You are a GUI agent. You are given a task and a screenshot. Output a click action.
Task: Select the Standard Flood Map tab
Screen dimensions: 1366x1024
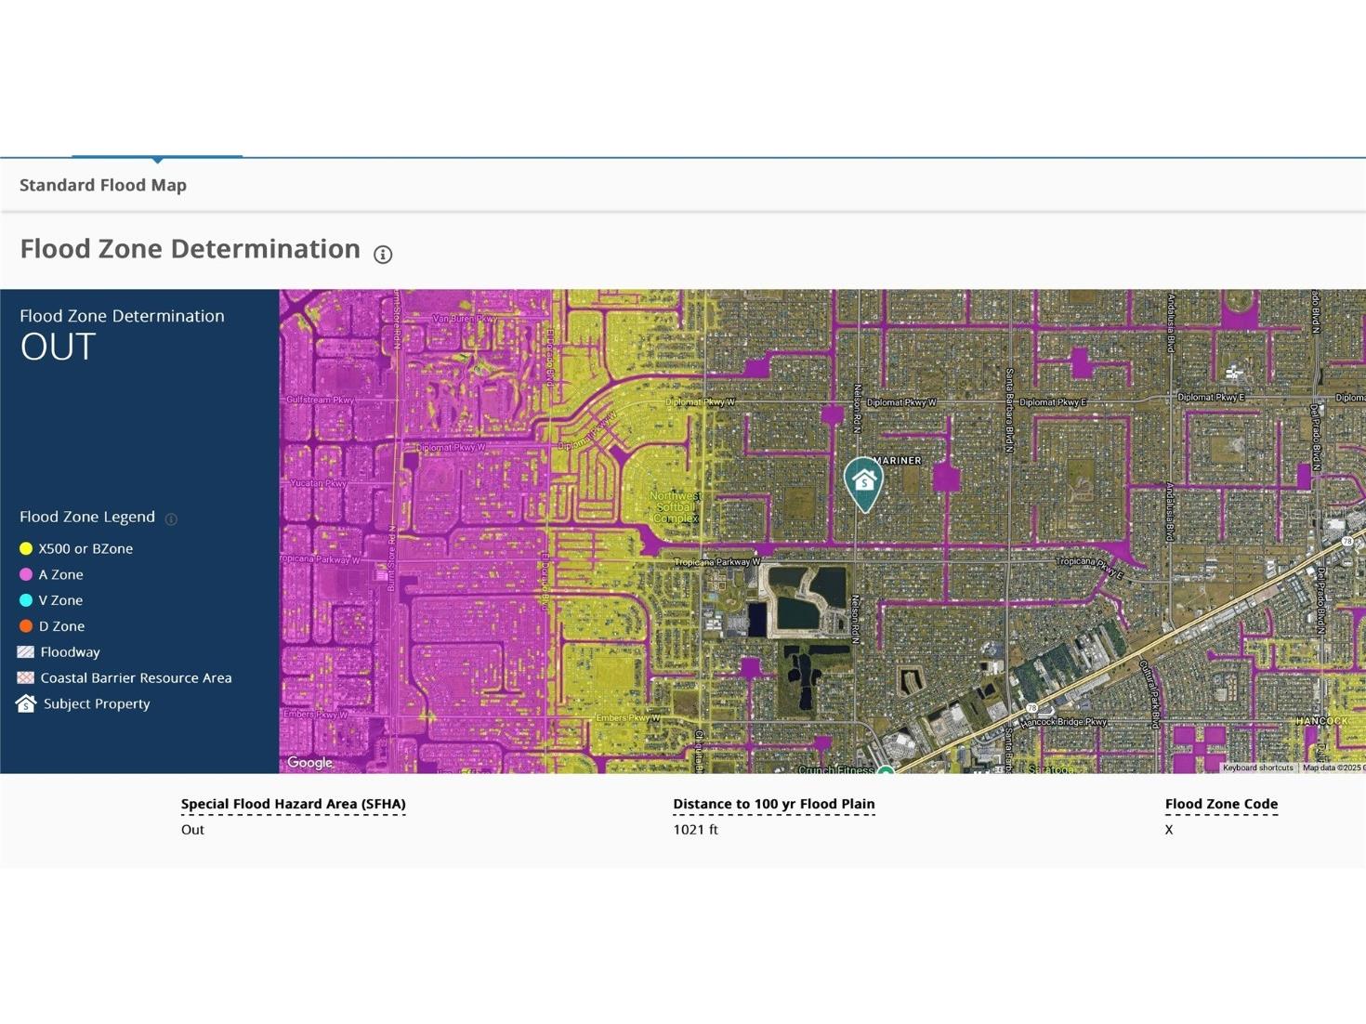click(103, 185)
